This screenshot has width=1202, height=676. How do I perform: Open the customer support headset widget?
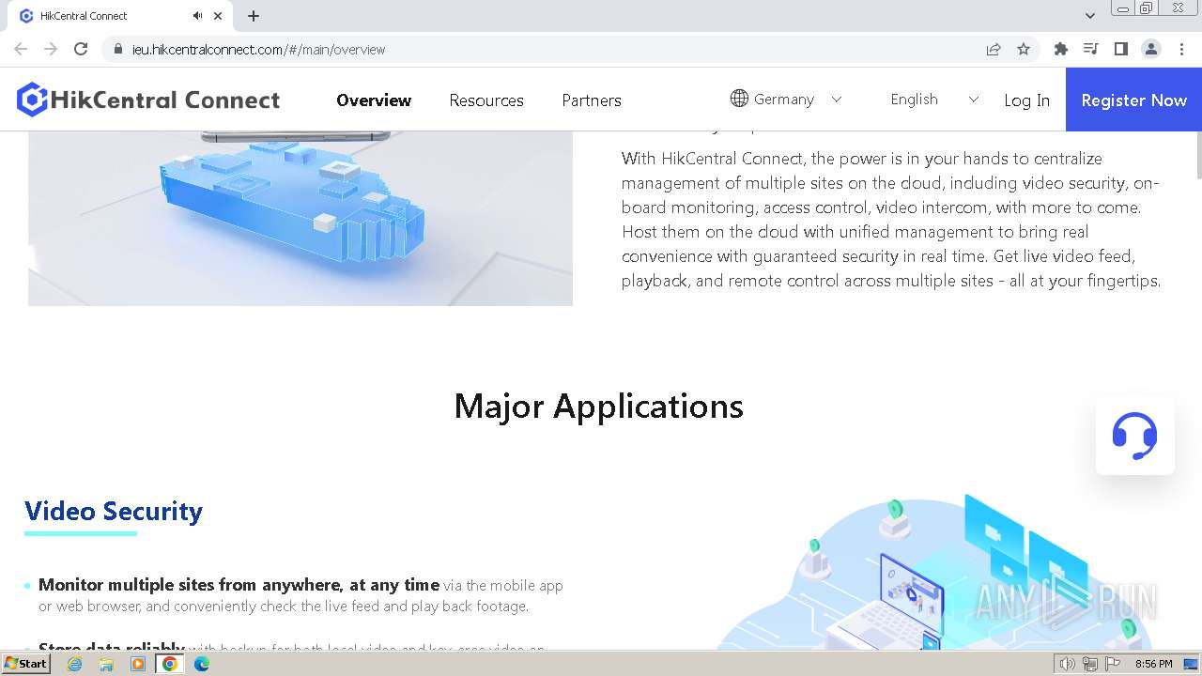pyautogui.click(x=1134, y=436)
